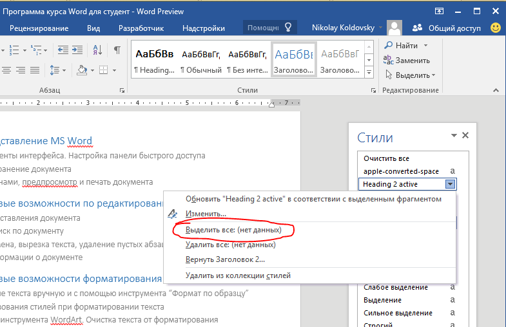Expand the full styles gallery
506x327 pixels.
pos(369,72)
